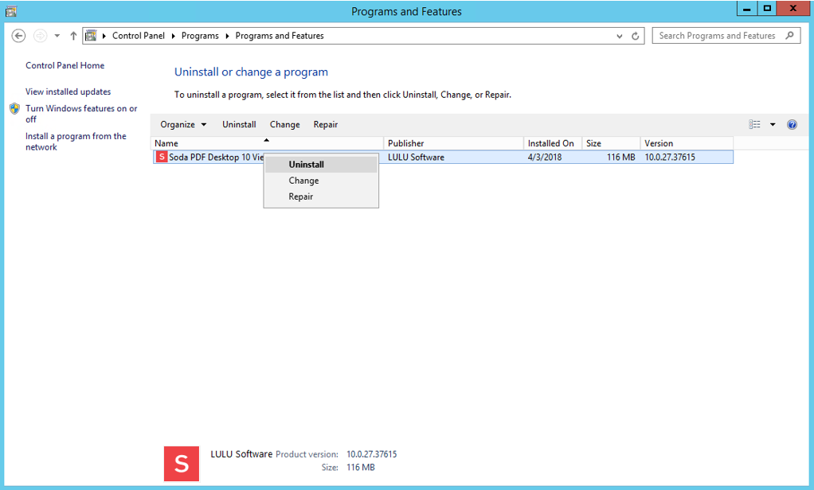Sort by Version column header
This screenshot has height=490, width=814.
pos(687,143)
